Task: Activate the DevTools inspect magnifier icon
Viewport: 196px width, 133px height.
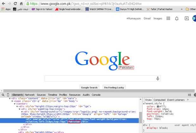Action: point(3,95)
